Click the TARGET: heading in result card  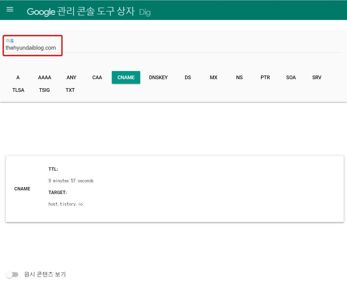(58, 192)
